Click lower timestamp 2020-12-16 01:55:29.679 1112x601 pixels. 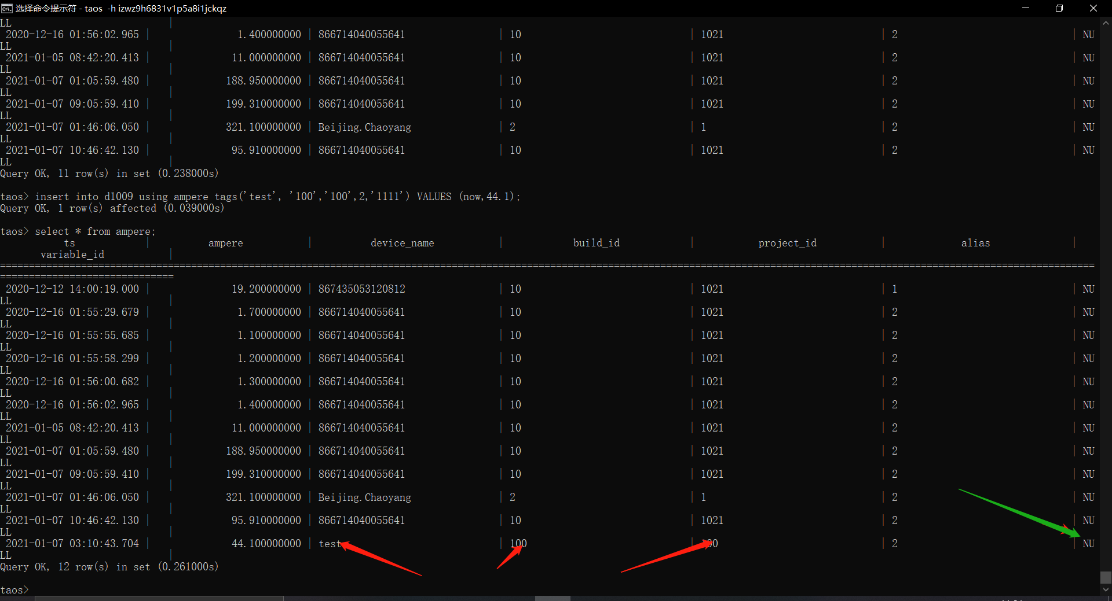pos(72,312)
